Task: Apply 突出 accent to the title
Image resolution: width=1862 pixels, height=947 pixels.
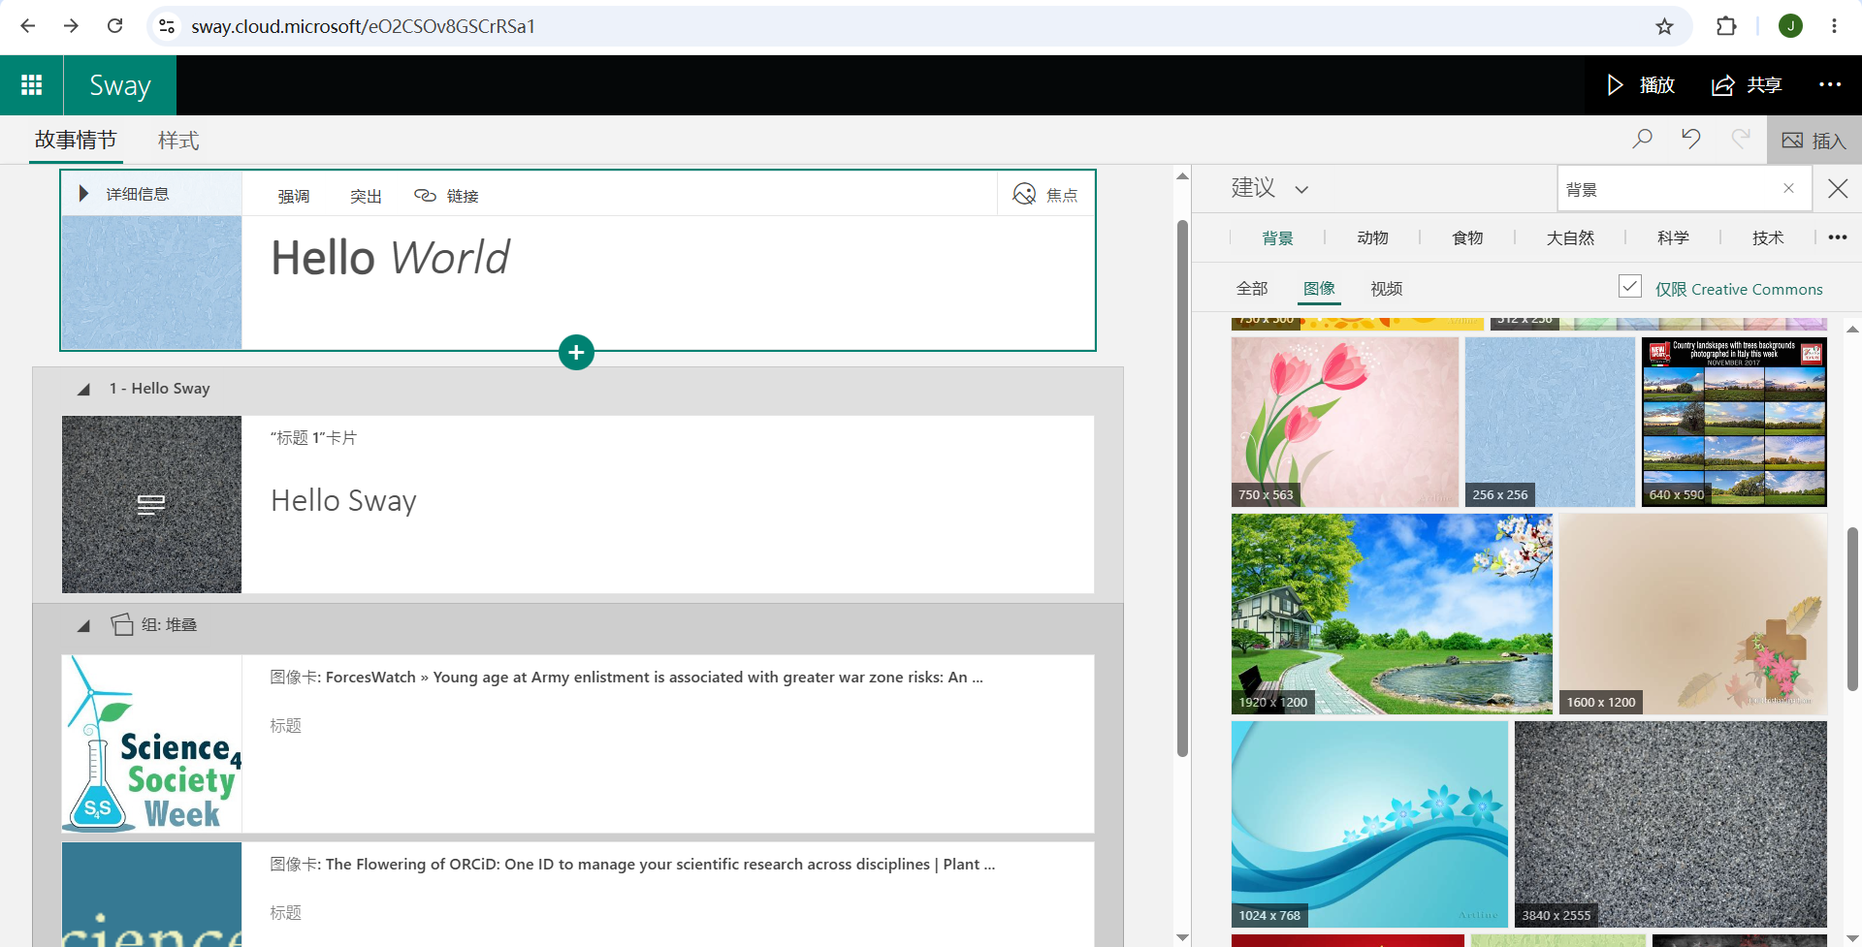Action: pyautogui.click(x=366, y=196)
